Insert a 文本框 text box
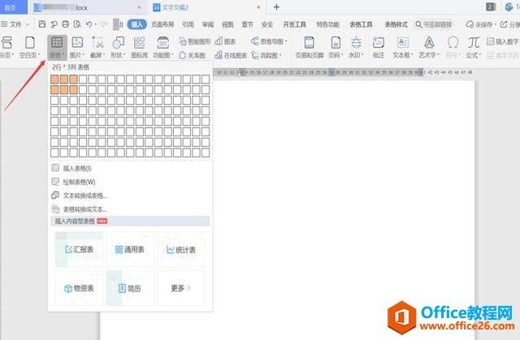Image resolution: width=520 pixels, height=340 pixels. [401, 45]
